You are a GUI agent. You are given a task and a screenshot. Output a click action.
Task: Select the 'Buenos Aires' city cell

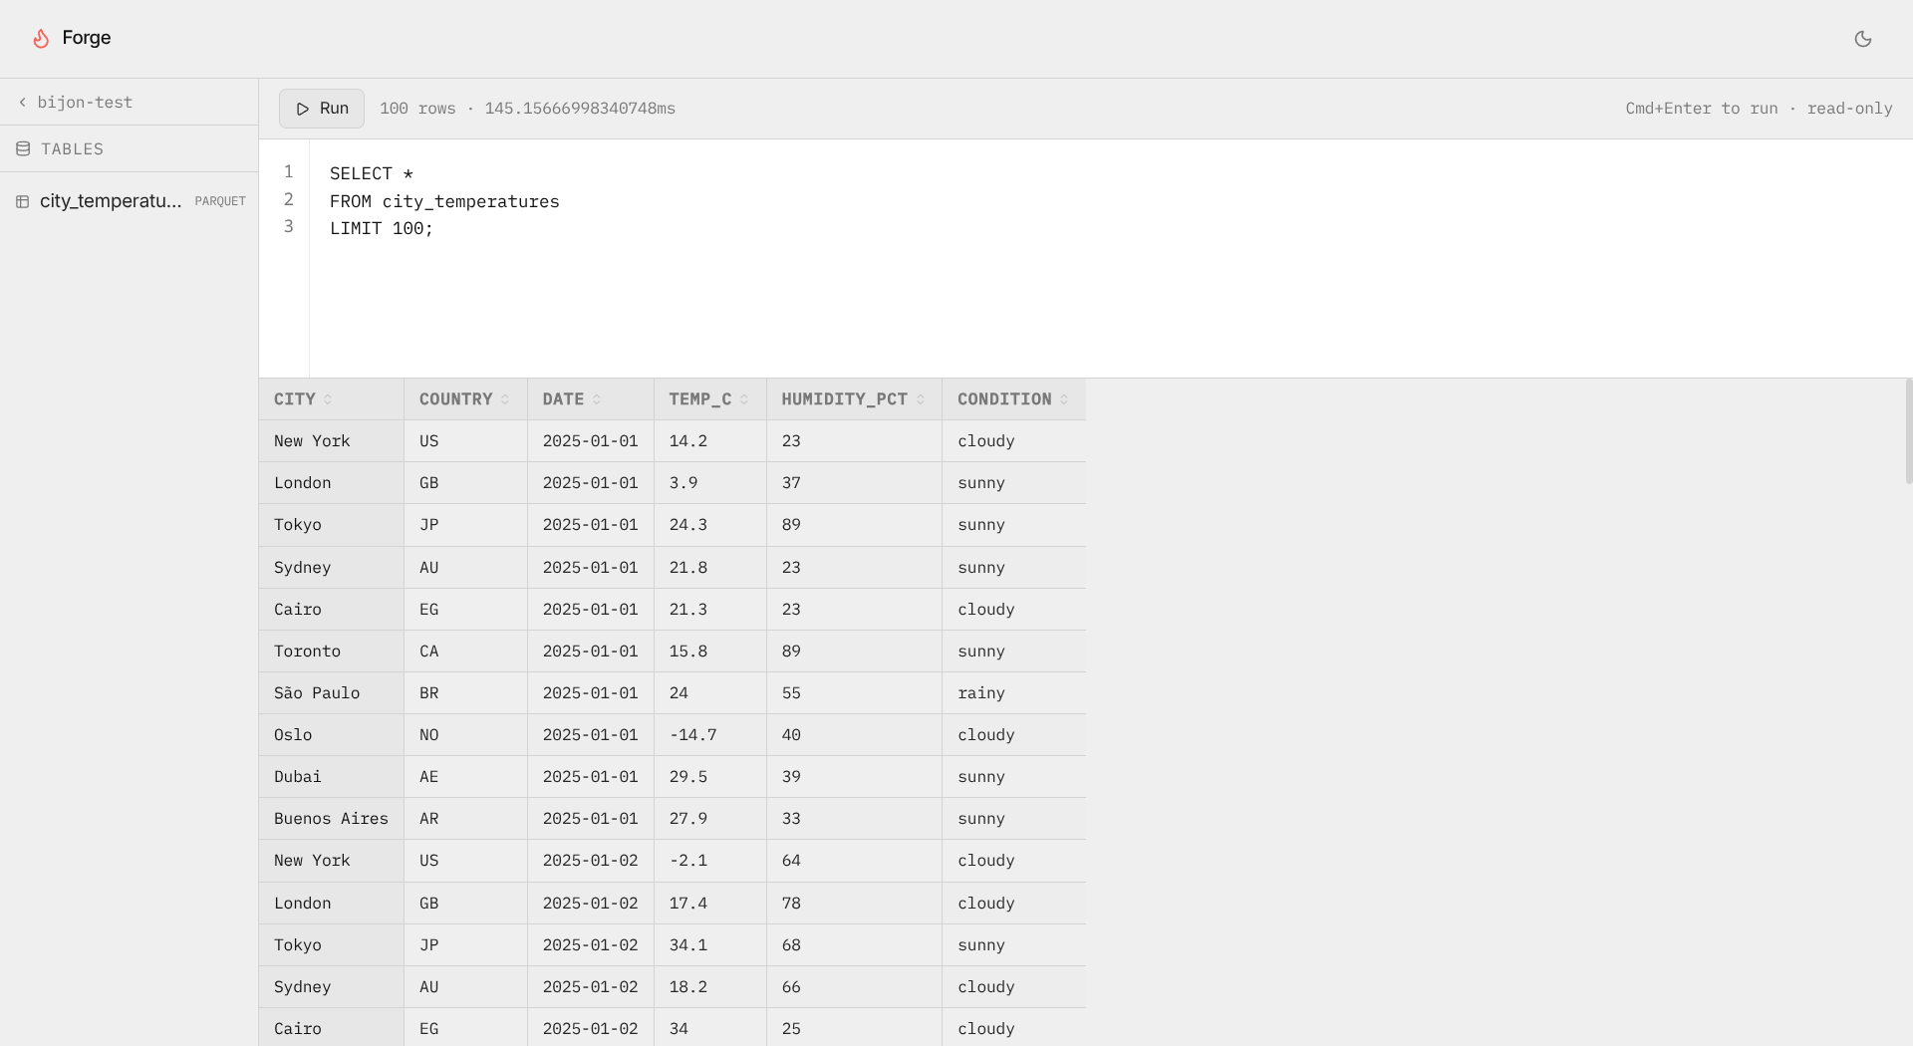coord(332,819)
